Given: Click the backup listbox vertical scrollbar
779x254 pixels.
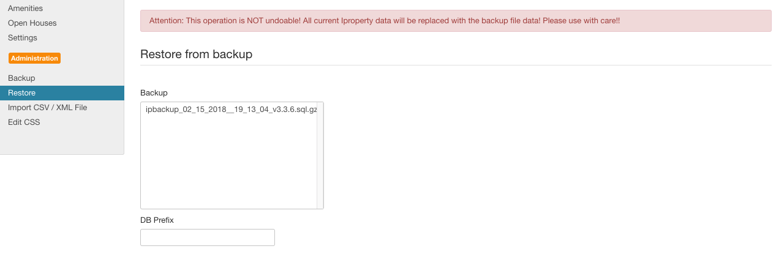Looking at the screenshot, I should (320, 155).
